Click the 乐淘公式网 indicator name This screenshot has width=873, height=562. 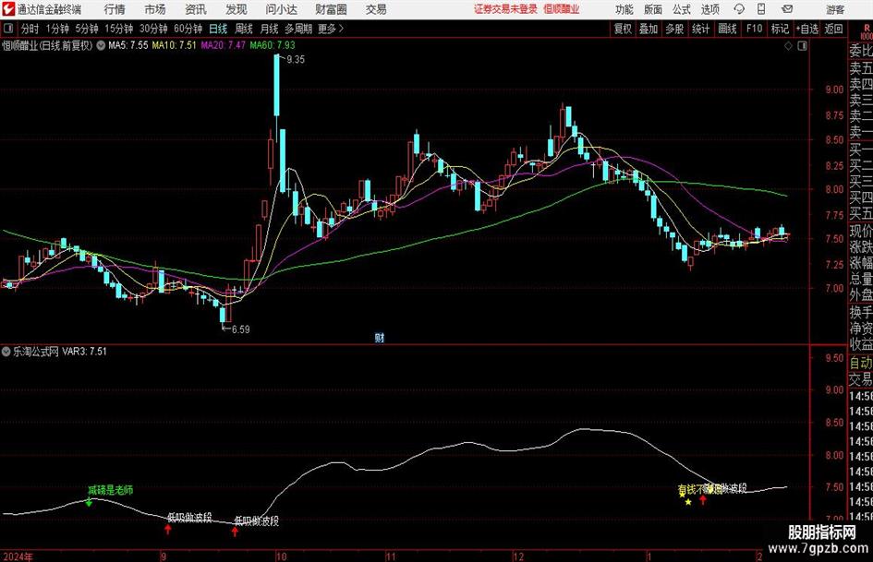coord(36,352)
